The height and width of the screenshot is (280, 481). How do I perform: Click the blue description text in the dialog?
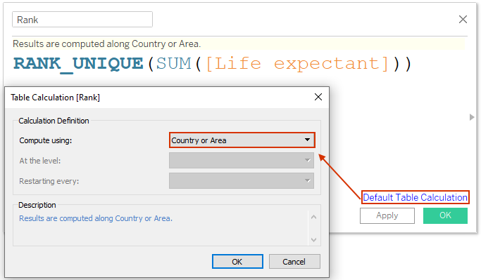pos(96,218)
